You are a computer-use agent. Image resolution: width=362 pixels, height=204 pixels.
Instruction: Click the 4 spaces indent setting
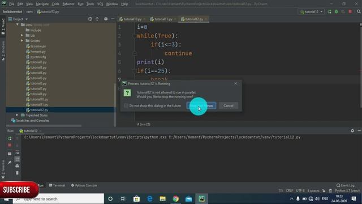(x=313, y=190)
